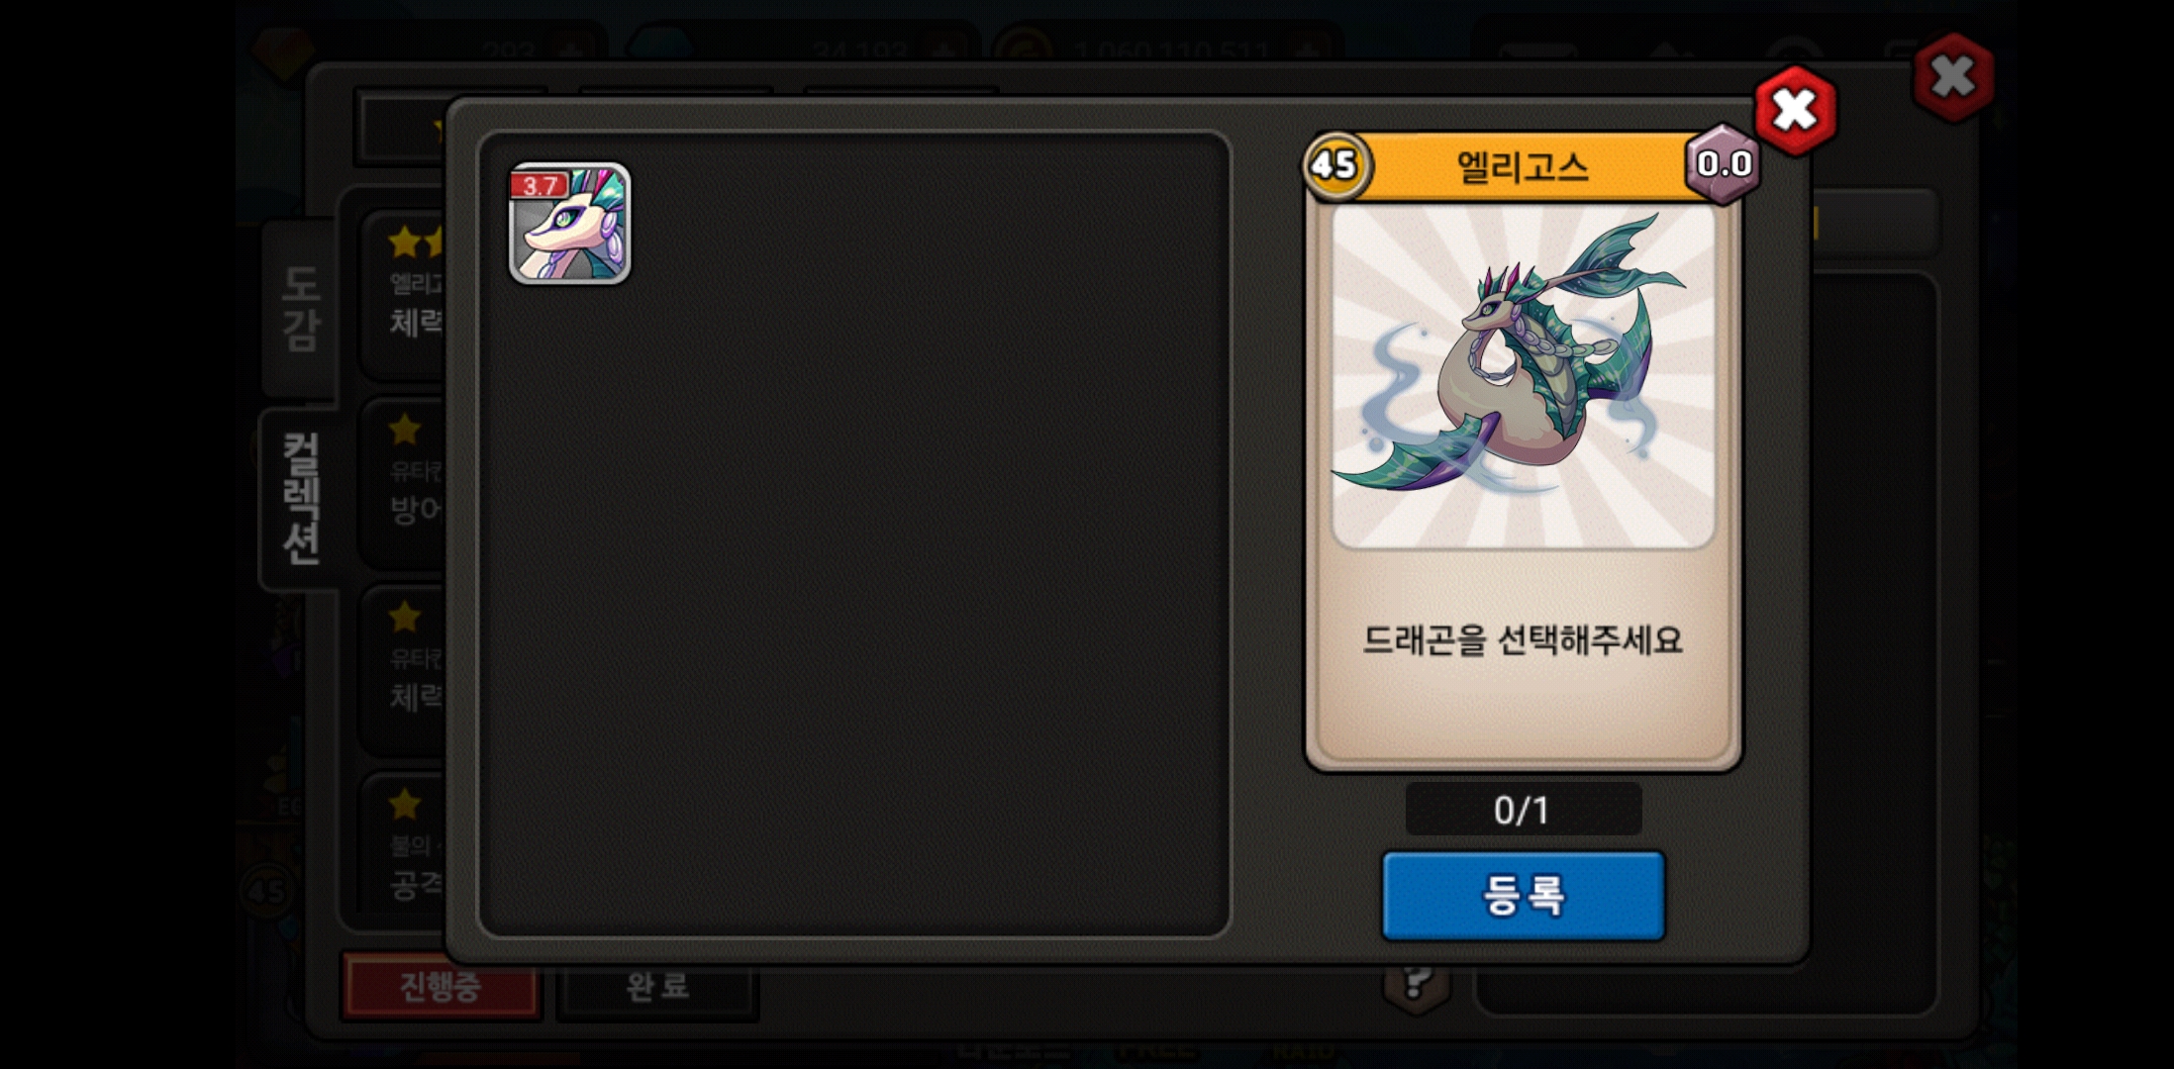
Task: Tap the purple 0.0 hexagon badge
Action: (1724, 164)
